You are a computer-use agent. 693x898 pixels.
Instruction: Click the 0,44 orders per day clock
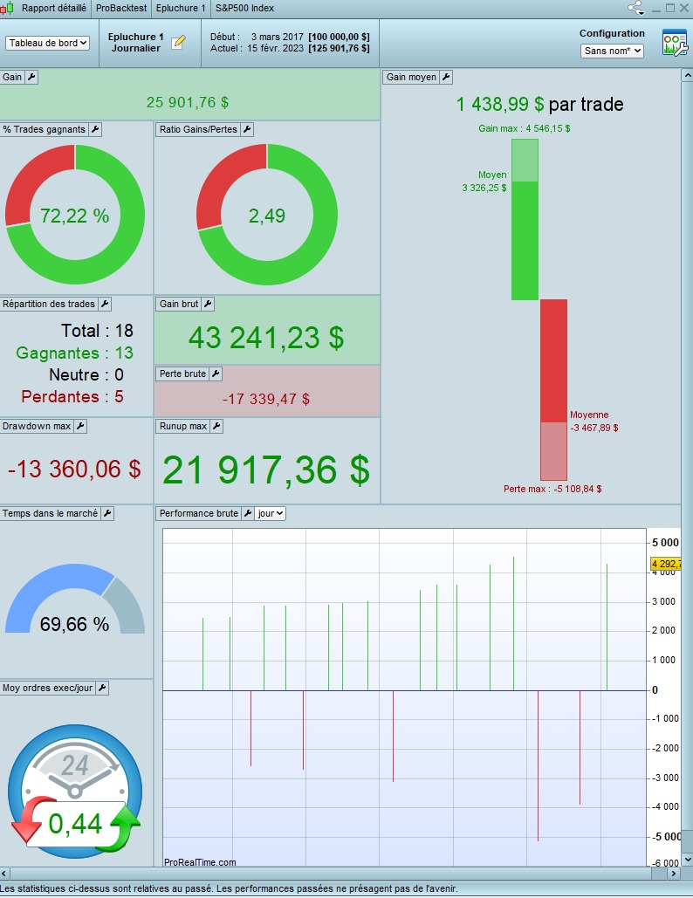[75, 792]
